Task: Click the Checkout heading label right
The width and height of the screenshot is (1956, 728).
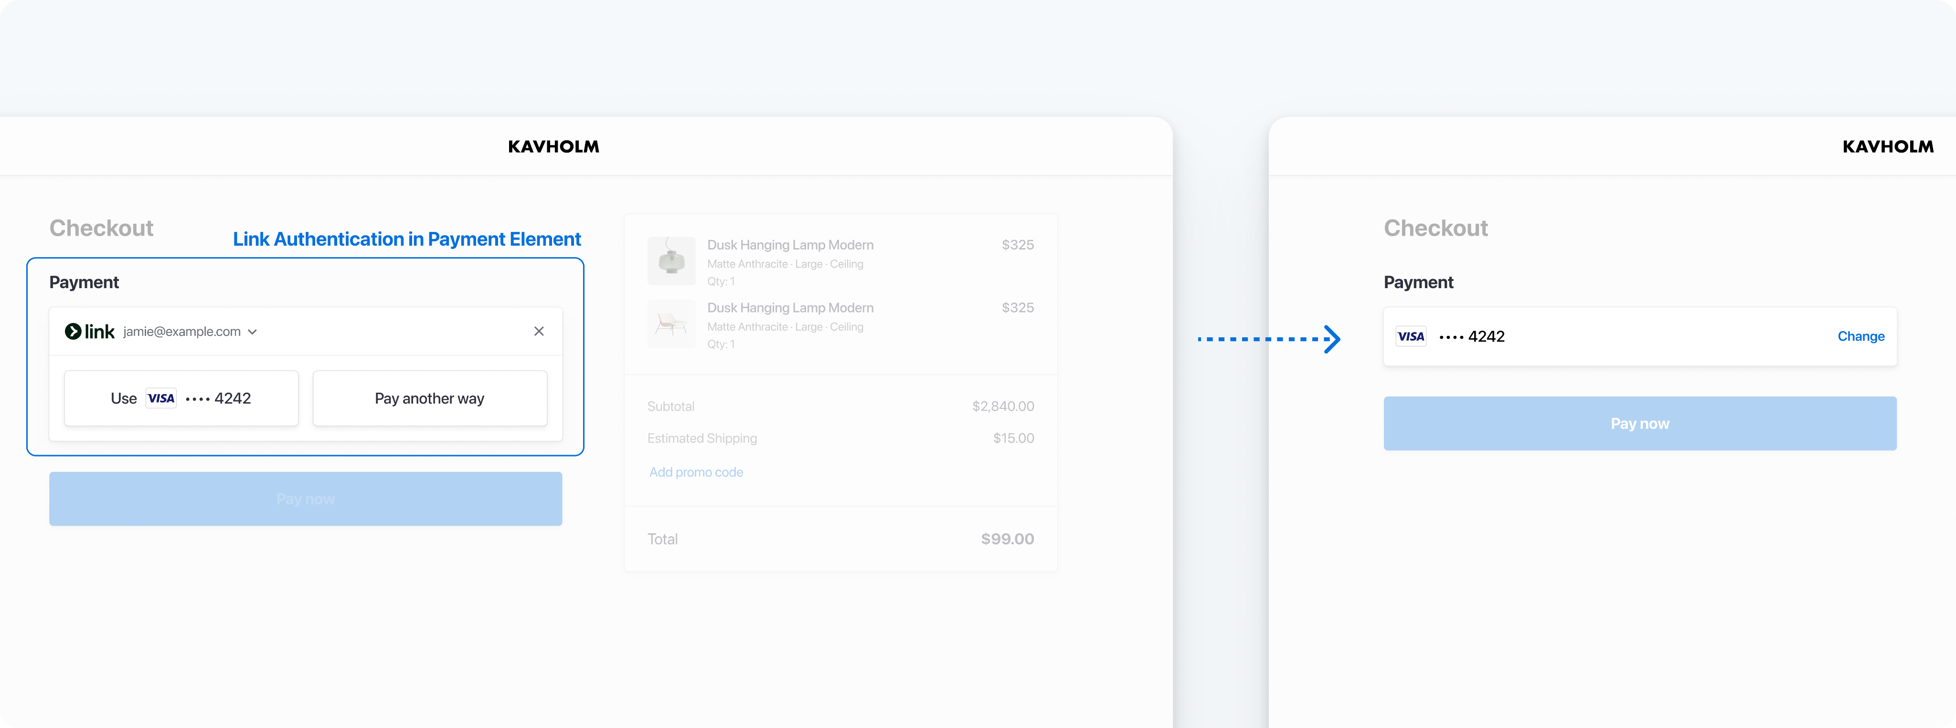Action: (x=1435, y=227)
